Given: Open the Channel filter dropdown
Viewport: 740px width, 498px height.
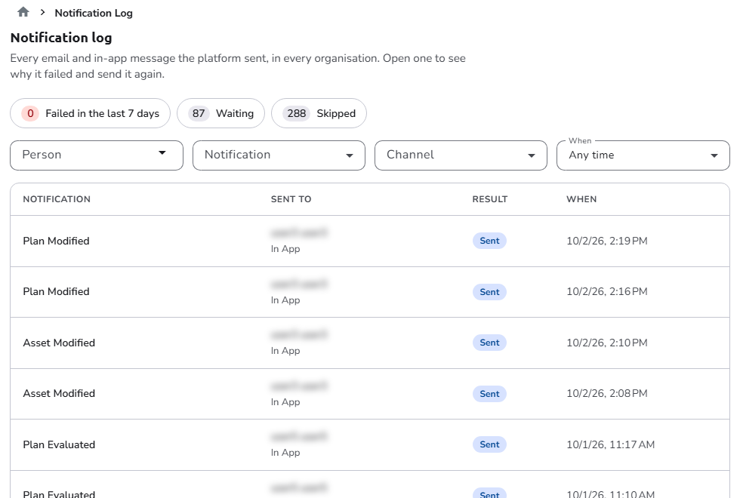Looking at the screenshot, I should [x=461, y=155].
